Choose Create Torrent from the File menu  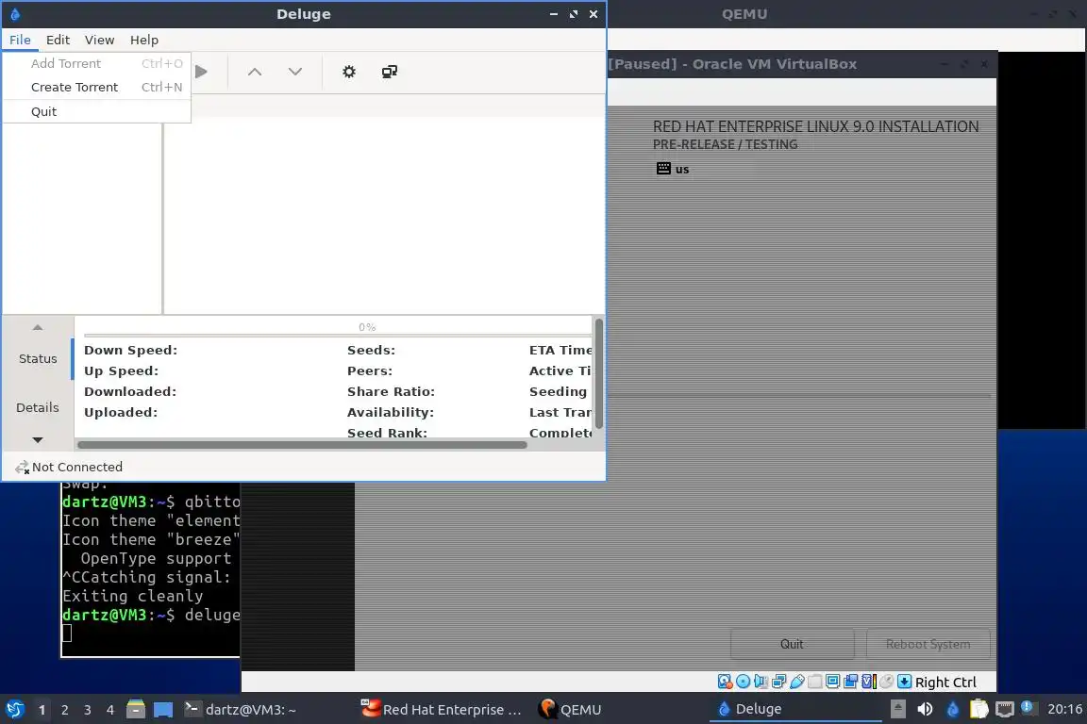point(96,88)
